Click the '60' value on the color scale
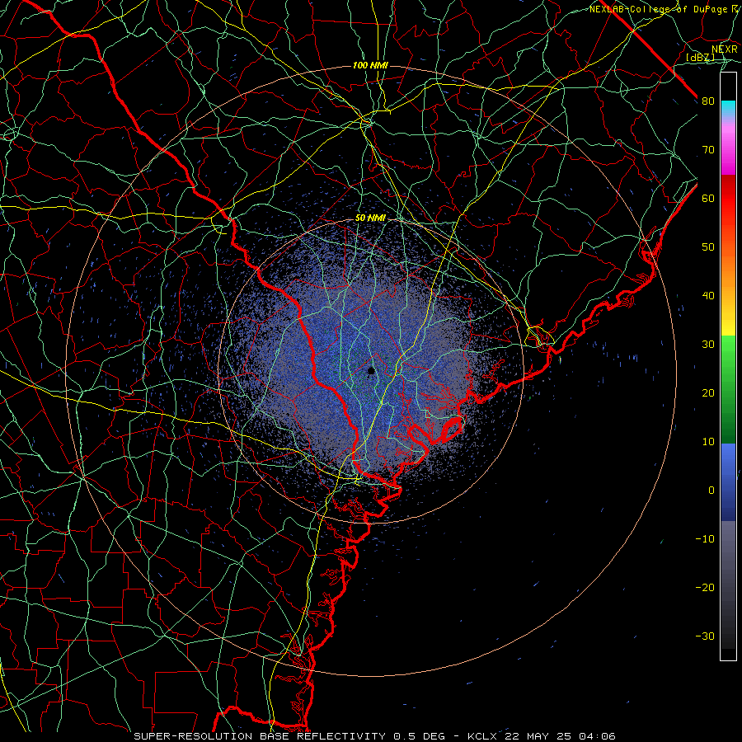The height and width of the screenshot is (742, 742). pos(708,198)
